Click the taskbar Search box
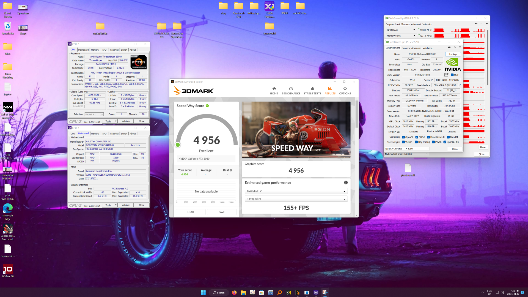 point(219,293)
